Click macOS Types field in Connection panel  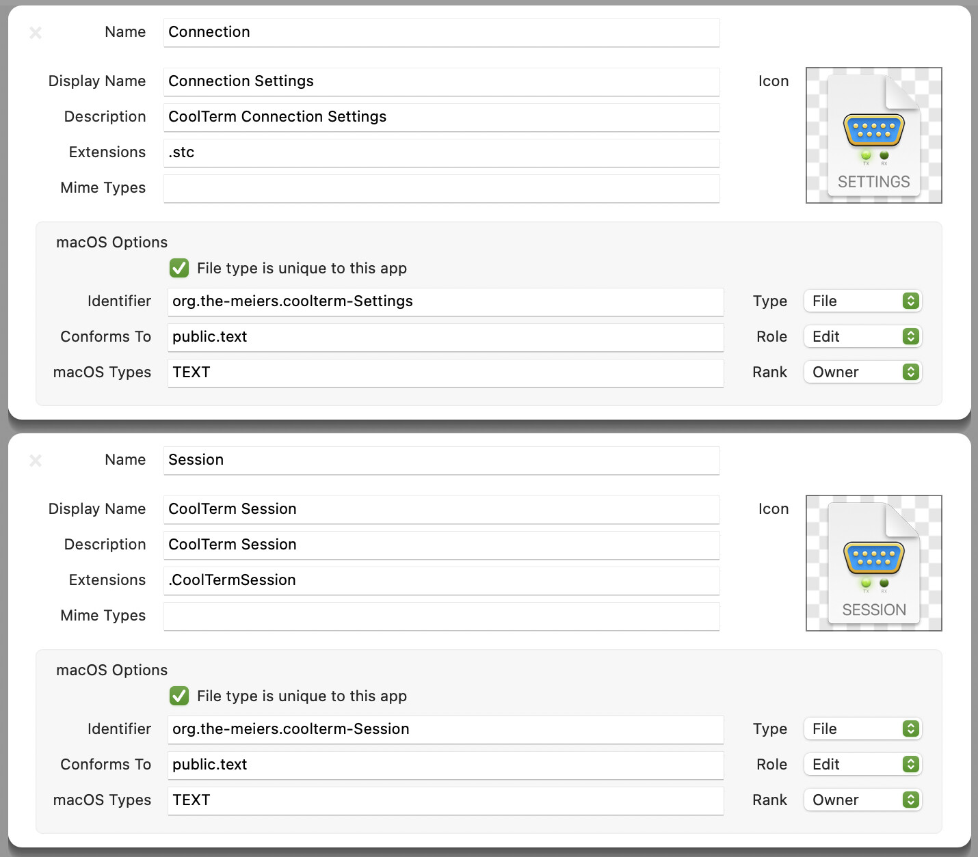pos(446,372)
